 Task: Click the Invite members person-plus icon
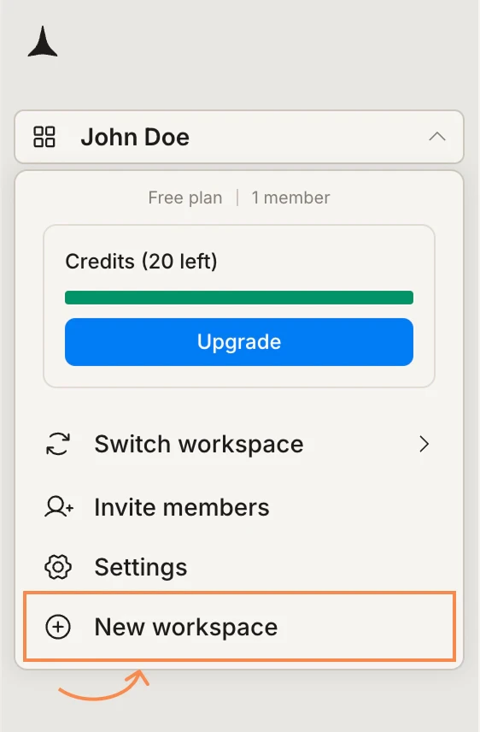point(59,507)
